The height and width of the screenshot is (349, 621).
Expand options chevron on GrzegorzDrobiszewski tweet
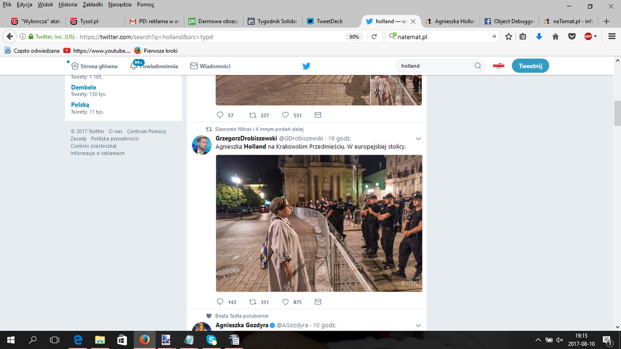(418, 139)
